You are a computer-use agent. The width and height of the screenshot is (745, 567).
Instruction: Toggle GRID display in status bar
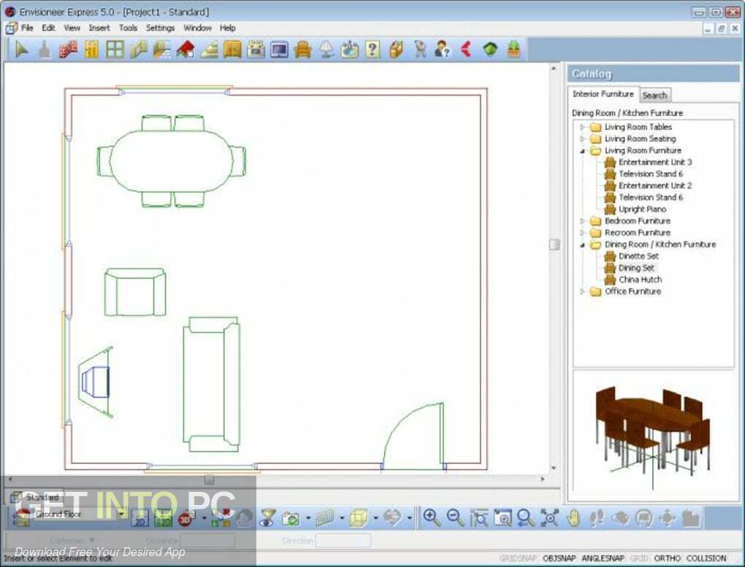639,558
